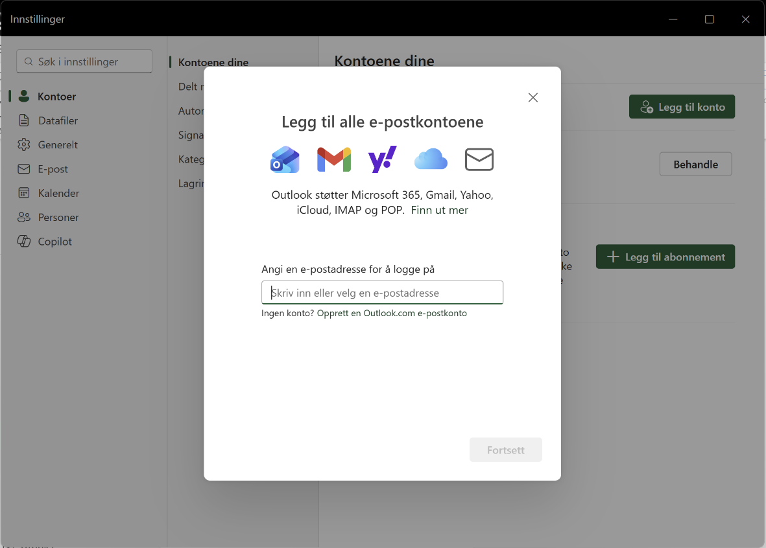Click the E-post envelope sidebar icon
Viewport: 766px width, 548px height.
point(23,169)
